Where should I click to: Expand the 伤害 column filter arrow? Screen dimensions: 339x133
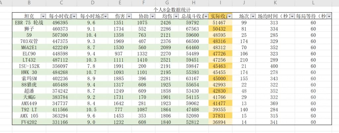click(129, 17)
